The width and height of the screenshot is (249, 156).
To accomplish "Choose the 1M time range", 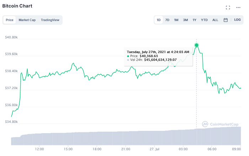I will click(176, 20).
